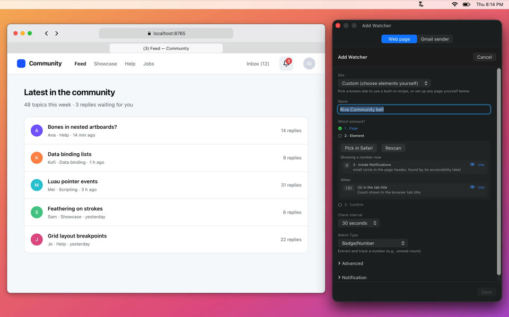
Task: Click Use for inside Notifications element
Action: click(x=481, y=165)
